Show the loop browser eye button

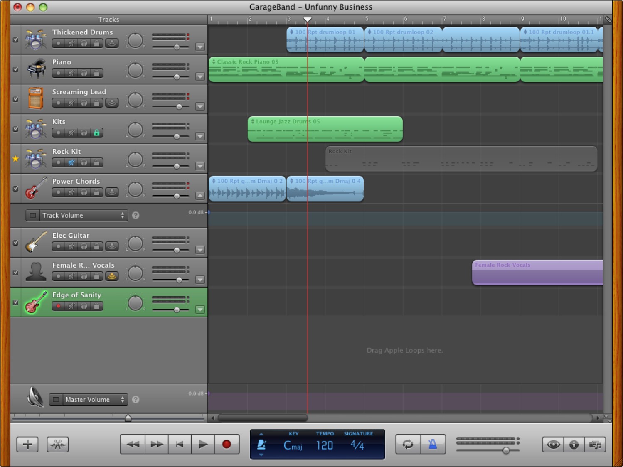tap(553, 445)
